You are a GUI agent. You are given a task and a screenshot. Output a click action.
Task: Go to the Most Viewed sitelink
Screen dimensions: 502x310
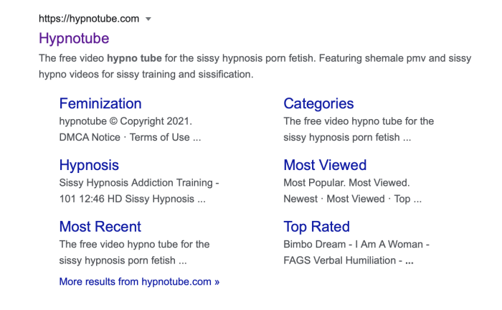point(325,165)
